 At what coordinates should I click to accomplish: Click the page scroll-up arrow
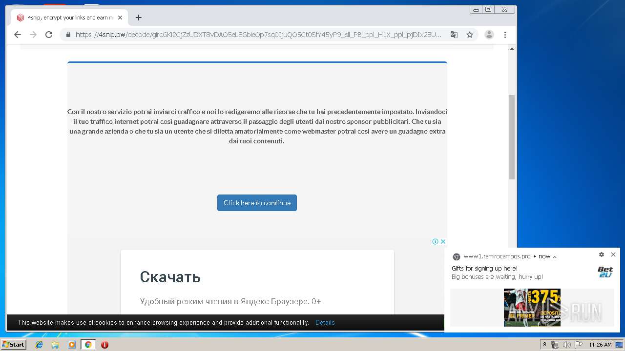coord(512,49)
